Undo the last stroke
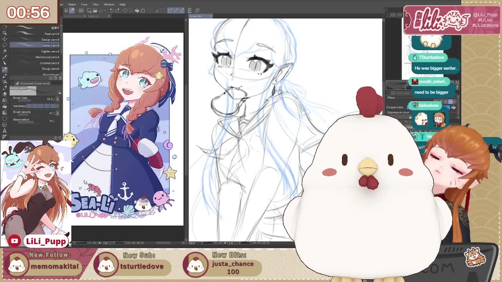Image resolution: width=502 pixels, height=282 pixels. [111, 11]
